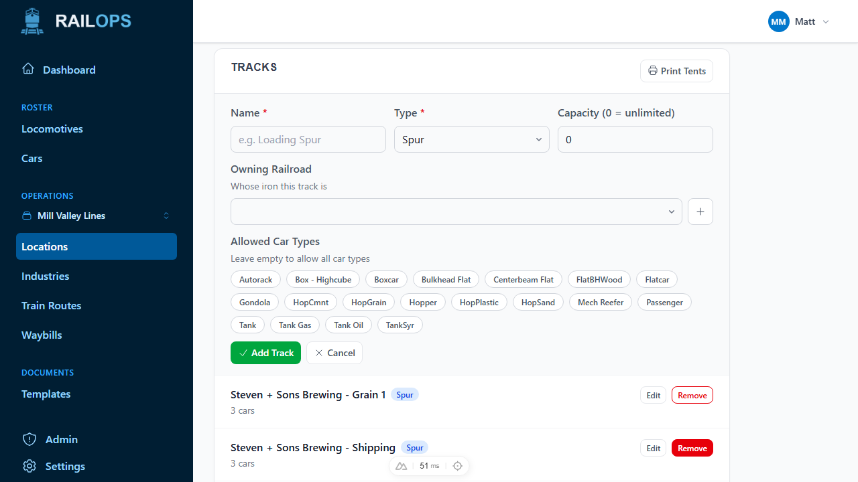This screenshot has height=482, width=858.
Task: Toggle the HopGrain car type chip
Action: pos(369,303)
